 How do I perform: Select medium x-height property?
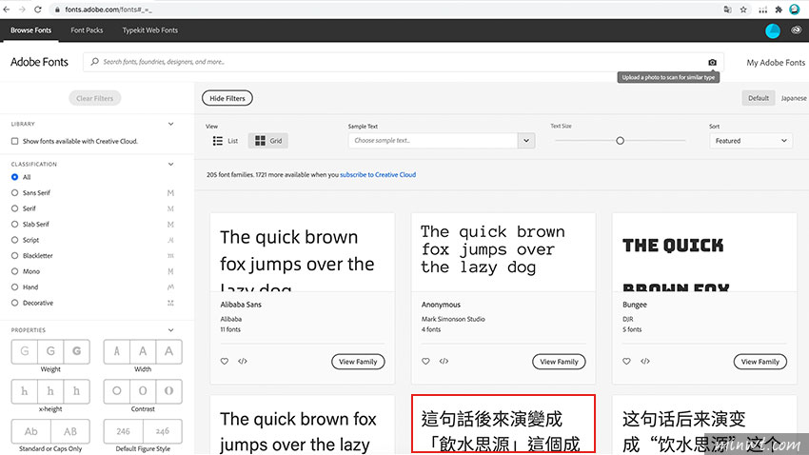pyautogui.click(x=50, y=391)
